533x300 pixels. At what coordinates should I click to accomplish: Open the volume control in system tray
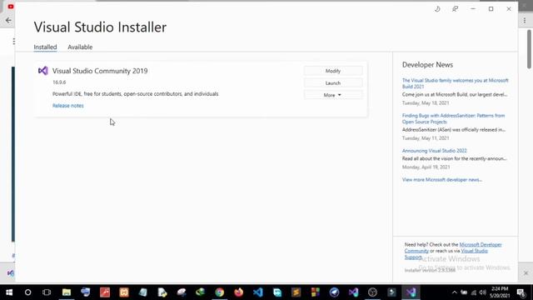pos(483,292)
